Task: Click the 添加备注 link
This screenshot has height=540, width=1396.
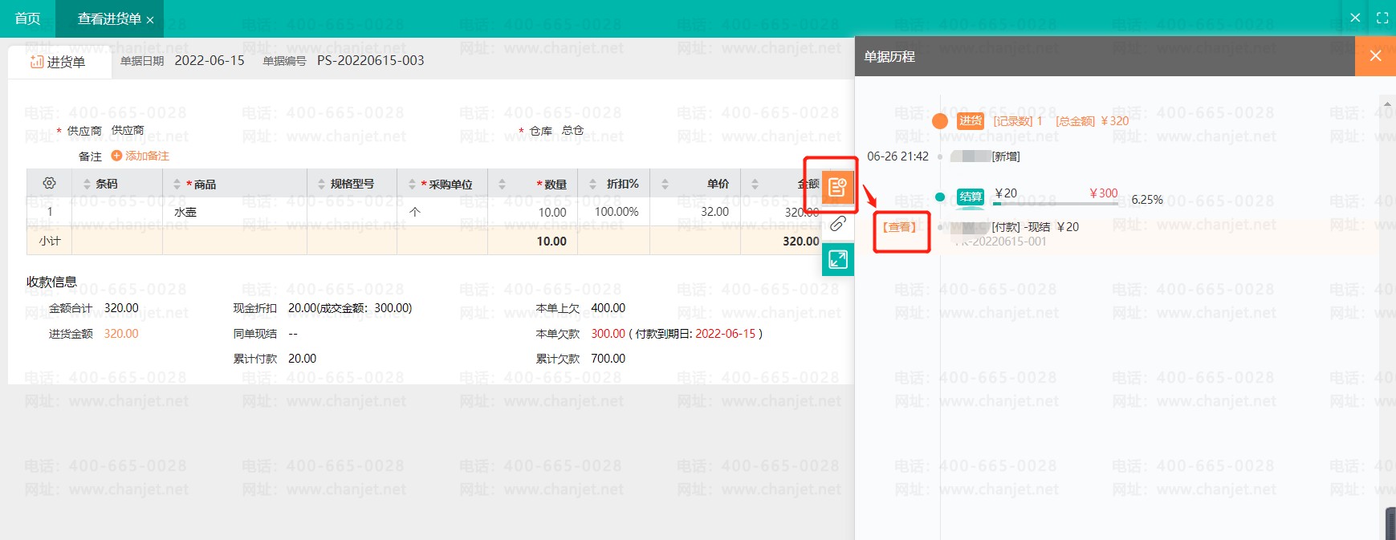Action: tap(147, 156)
